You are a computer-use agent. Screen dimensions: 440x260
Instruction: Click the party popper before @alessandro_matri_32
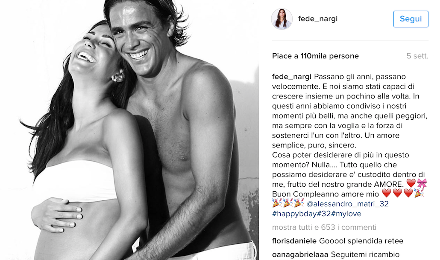(299, 203)
